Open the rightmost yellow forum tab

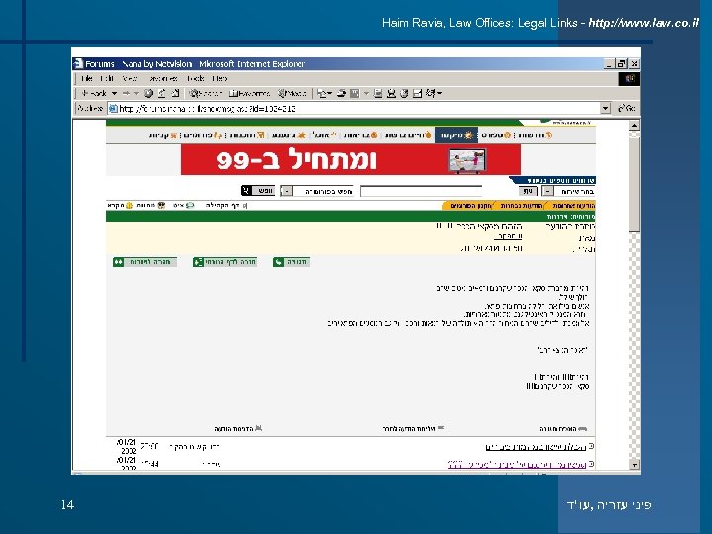tap(572, 206)
